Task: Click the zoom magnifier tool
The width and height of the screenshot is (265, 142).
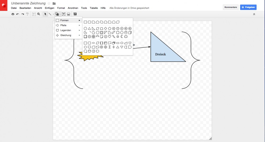Action: pos(39,14)
